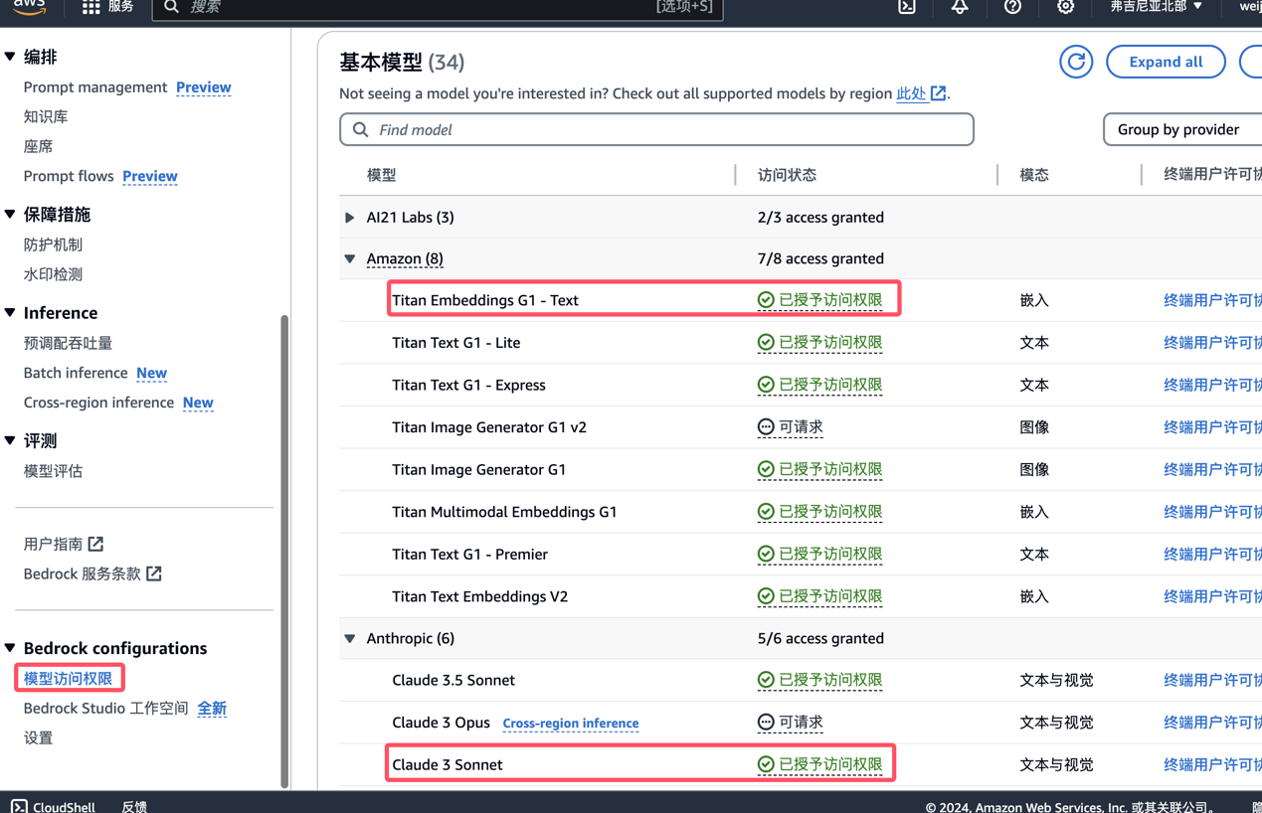This screenshot has height=813, width=1262.
Task: Open the 用户指南 link
Action: coord(53,544)
